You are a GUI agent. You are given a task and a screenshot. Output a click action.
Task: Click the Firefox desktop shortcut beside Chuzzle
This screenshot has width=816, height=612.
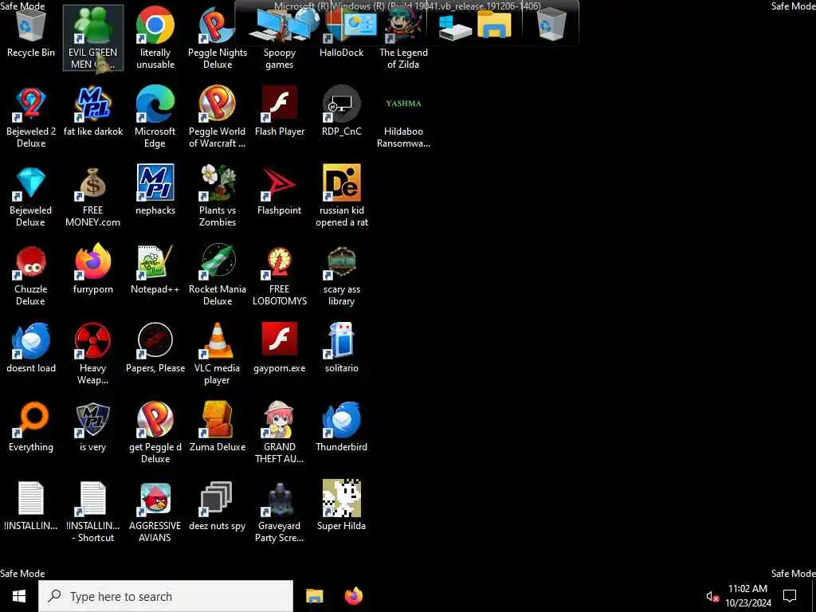tap(93, 269)
